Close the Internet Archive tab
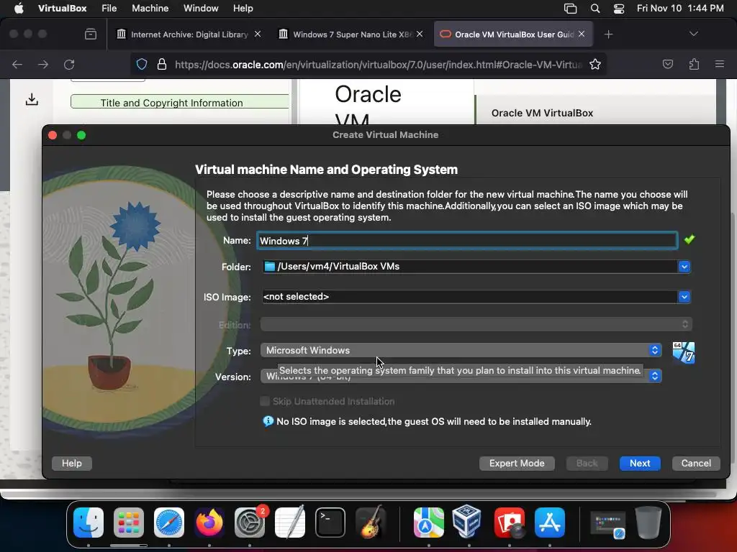 258,34
